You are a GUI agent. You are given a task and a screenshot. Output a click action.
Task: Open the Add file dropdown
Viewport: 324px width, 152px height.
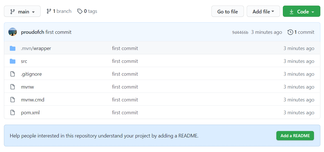(263, 11)
